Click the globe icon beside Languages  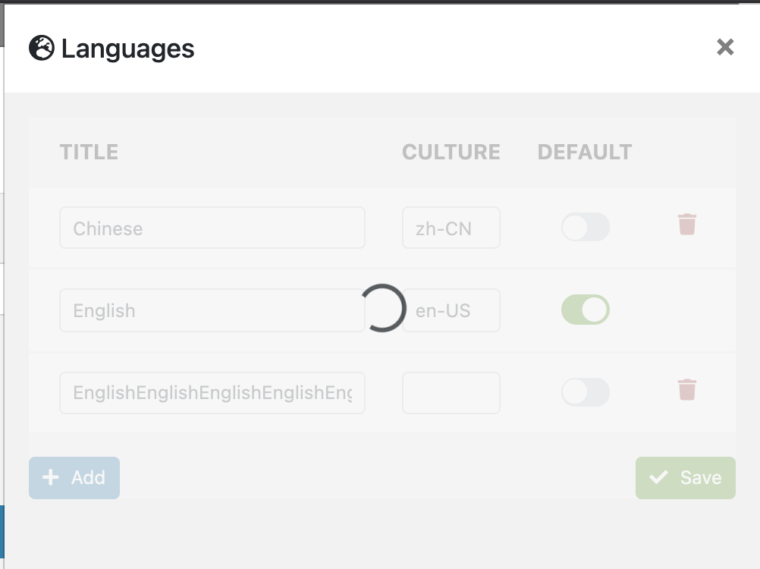[x=42, y=48]
